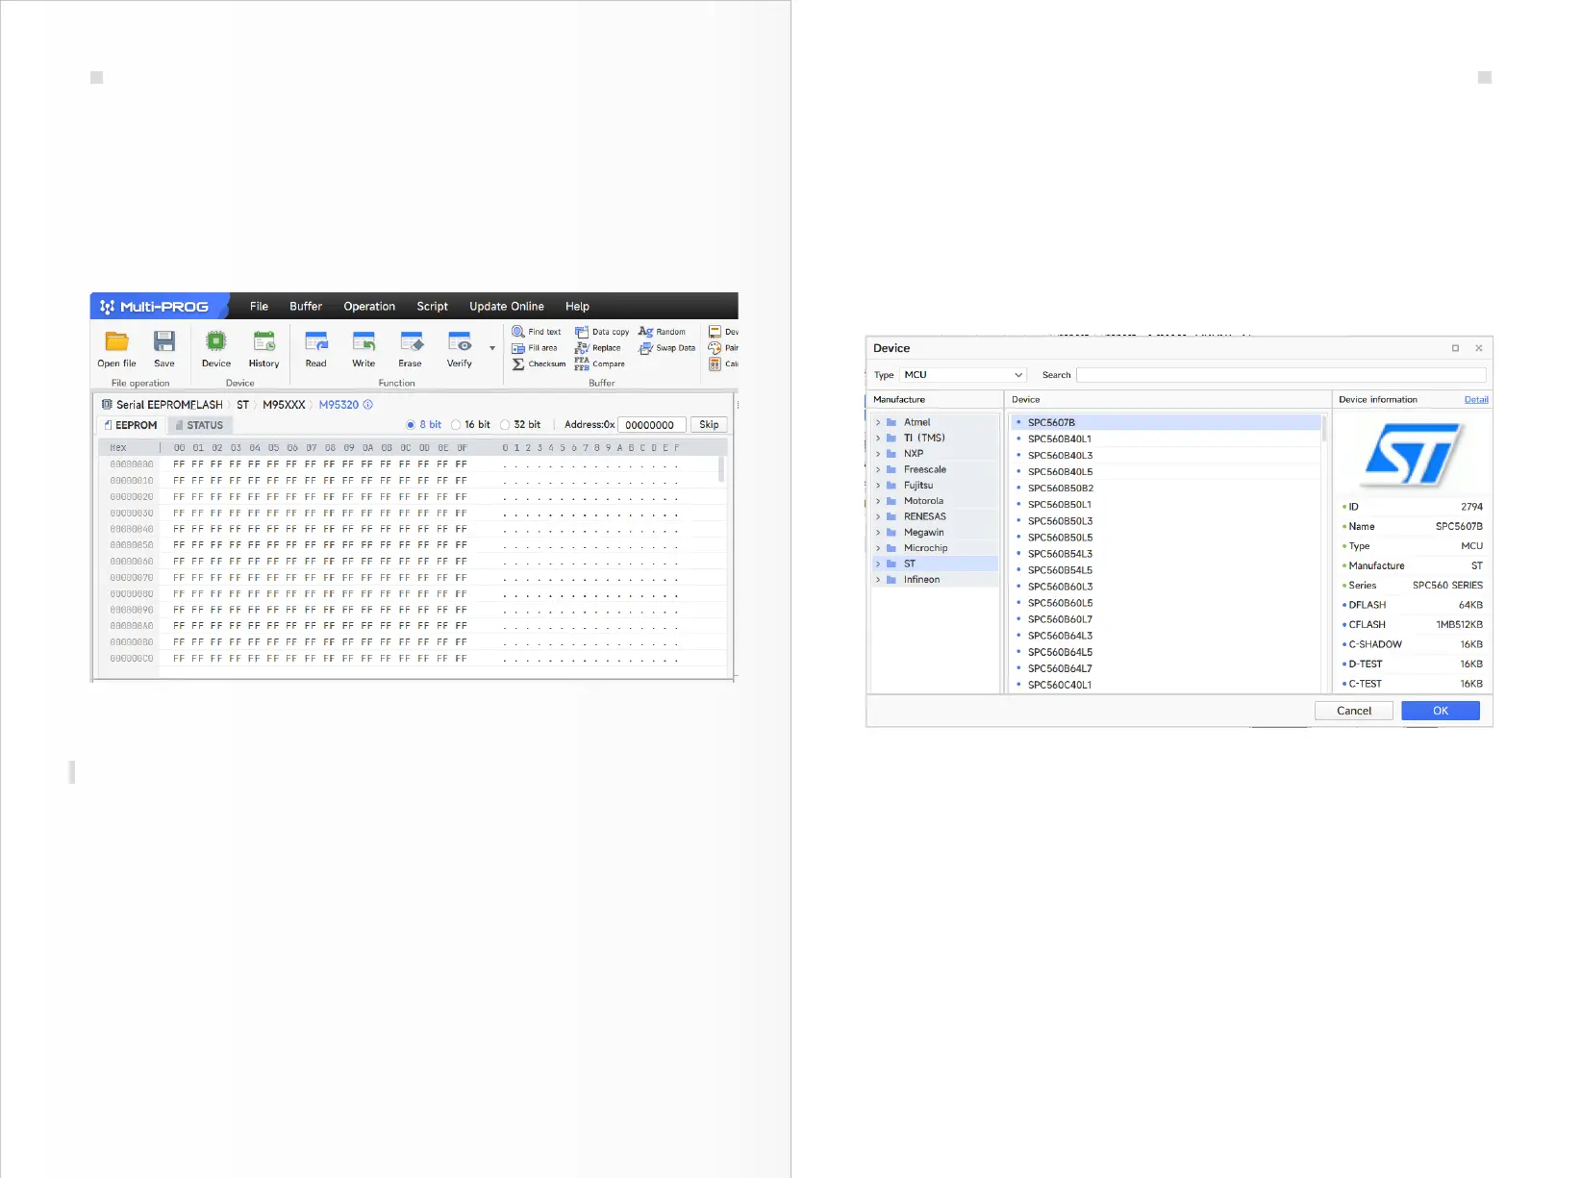Use the Swap Data buffer tool

[667, 348]
